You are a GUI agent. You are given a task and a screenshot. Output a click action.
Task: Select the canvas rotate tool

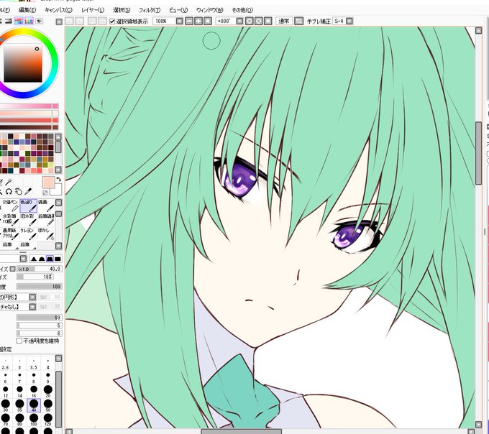[9, 191]
